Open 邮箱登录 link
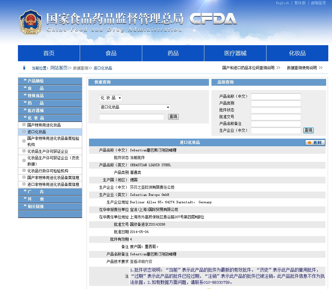This screenshot has width=332, height=289. point(318,3)
